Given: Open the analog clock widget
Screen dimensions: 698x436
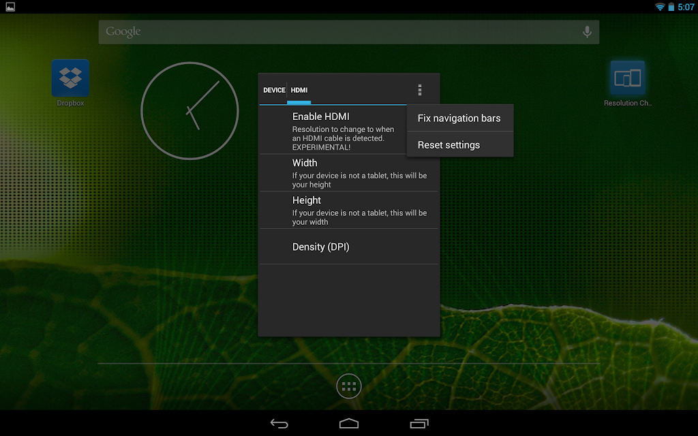Looking at the screenshot, I should [189, 111].
